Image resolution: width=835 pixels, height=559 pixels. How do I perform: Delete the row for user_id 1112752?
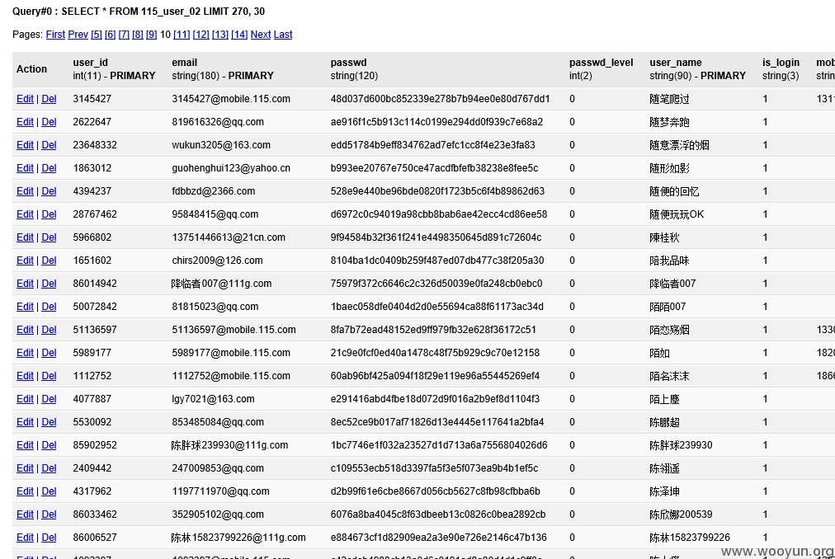49,376
